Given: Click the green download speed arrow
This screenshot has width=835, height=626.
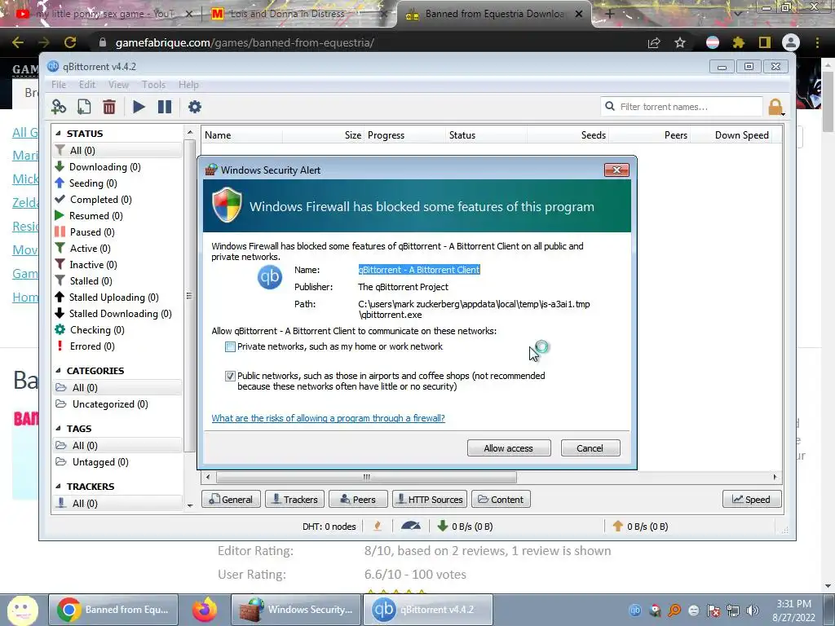Looking at the screenshot, I should tap(442, 526).
